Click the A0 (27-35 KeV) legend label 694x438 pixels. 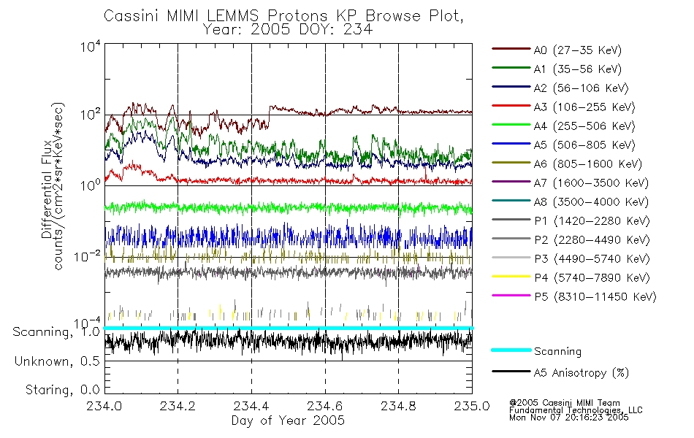pos(577,50)
